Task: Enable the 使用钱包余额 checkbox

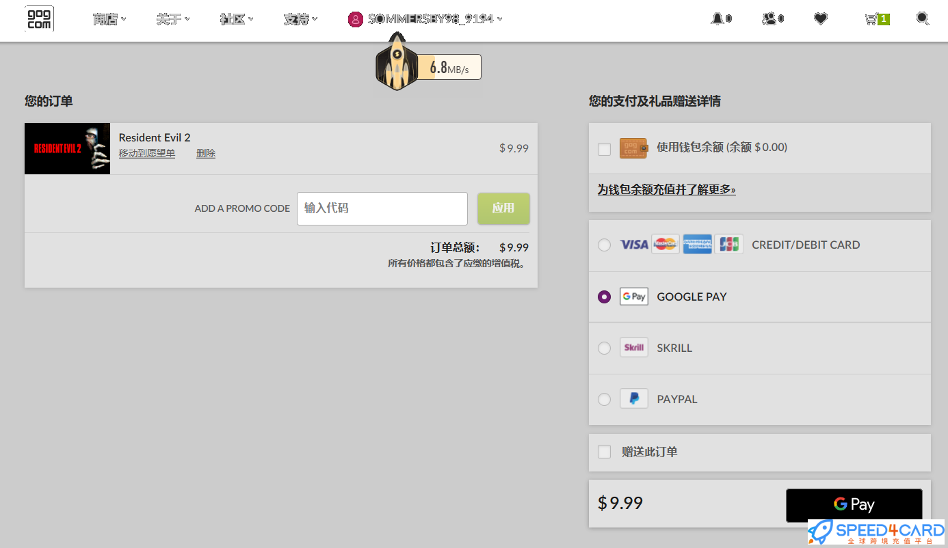Action: (x=604, y=149)
